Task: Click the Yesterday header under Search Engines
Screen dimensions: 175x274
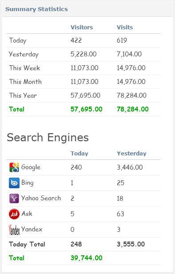Action: (x=131, y=153)
